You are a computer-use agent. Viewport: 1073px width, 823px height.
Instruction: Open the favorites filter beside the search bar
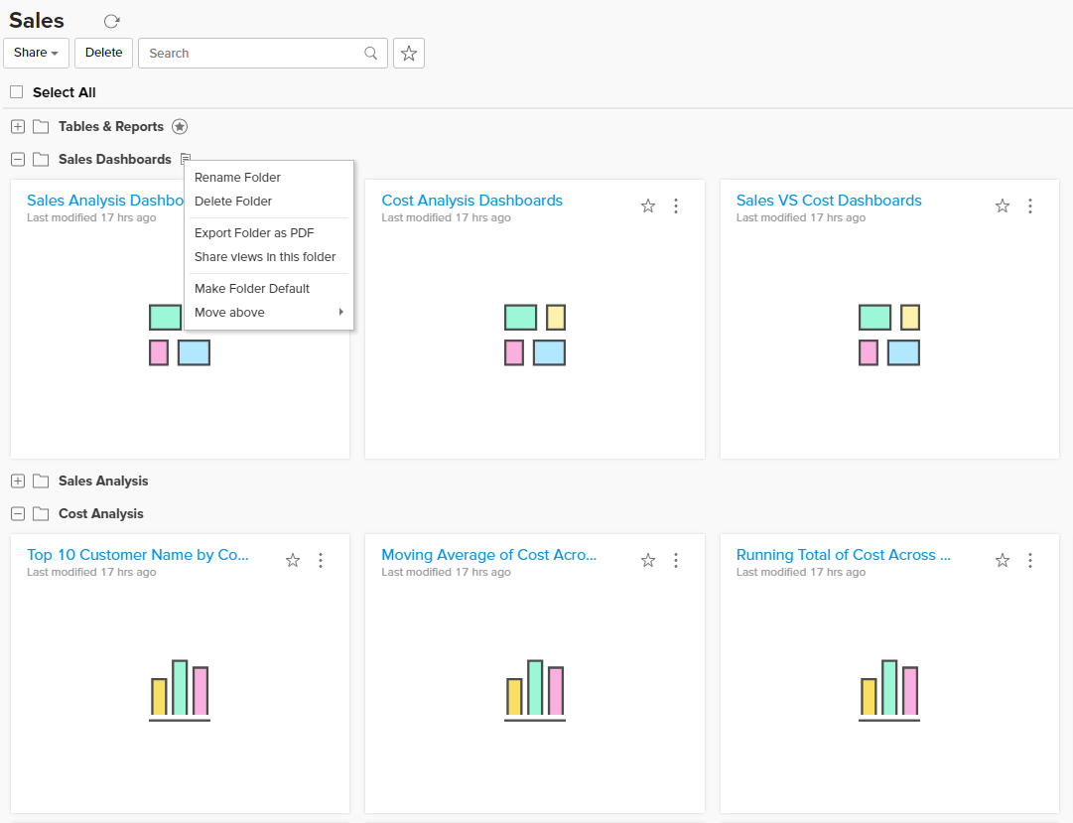pyautogui.click(x=408, y=53)
